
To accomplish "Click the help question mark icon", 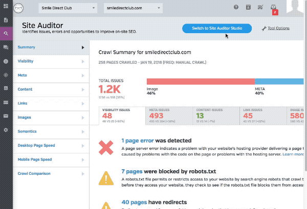I will coord(236,7).
